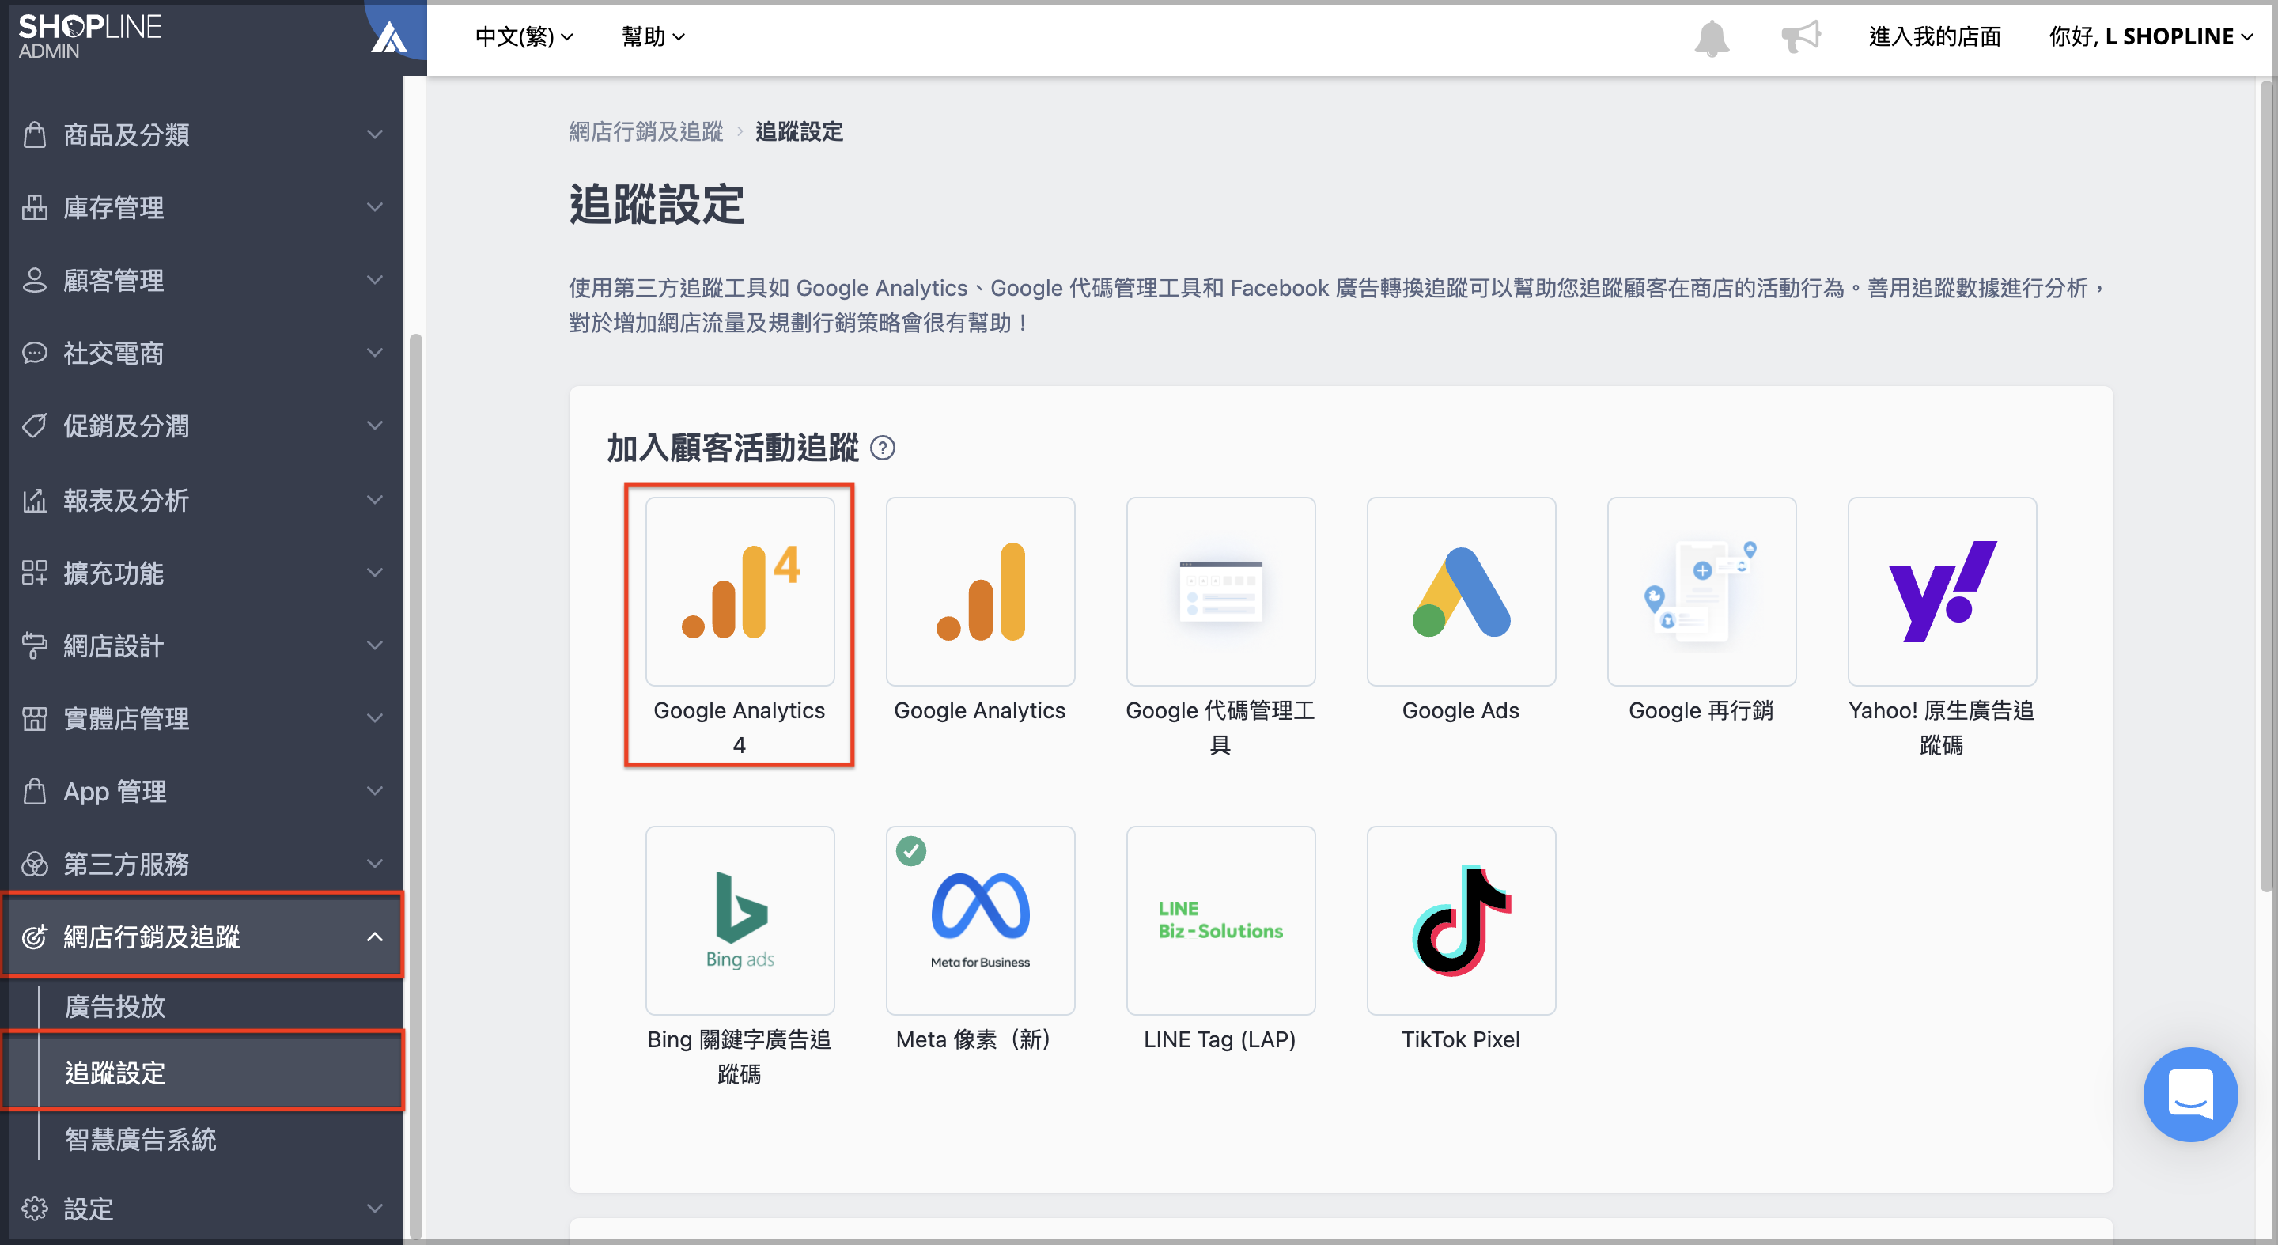Click the green check badge on Meta tile

click(x=911, y=850)
